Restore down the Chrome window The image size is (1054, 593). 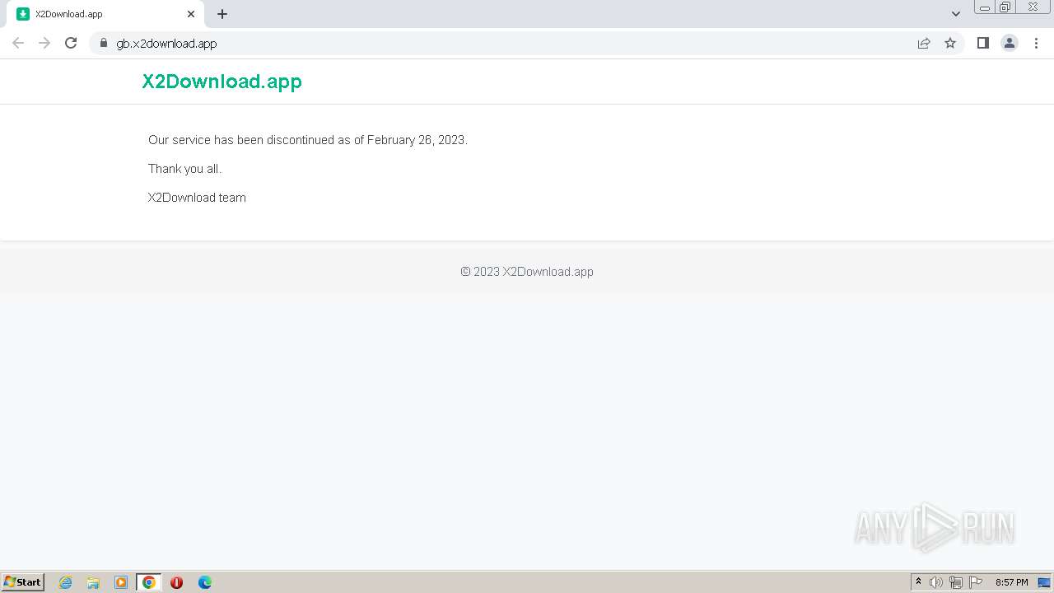(1005, 7)
